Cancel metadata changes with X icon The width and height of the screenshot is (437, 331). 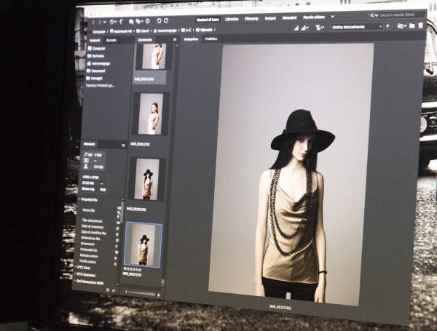coord(106,290)
